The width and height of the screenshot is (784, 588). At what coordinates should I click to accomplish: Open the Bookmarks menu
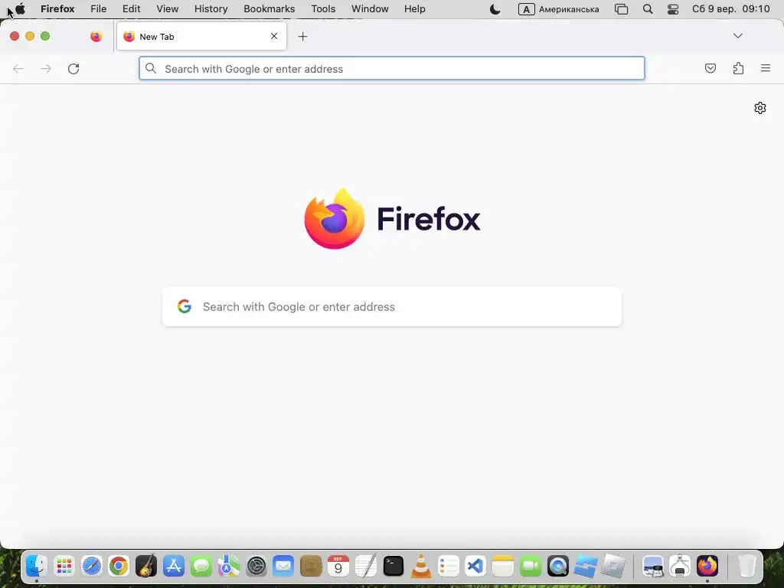coord(269,9)
